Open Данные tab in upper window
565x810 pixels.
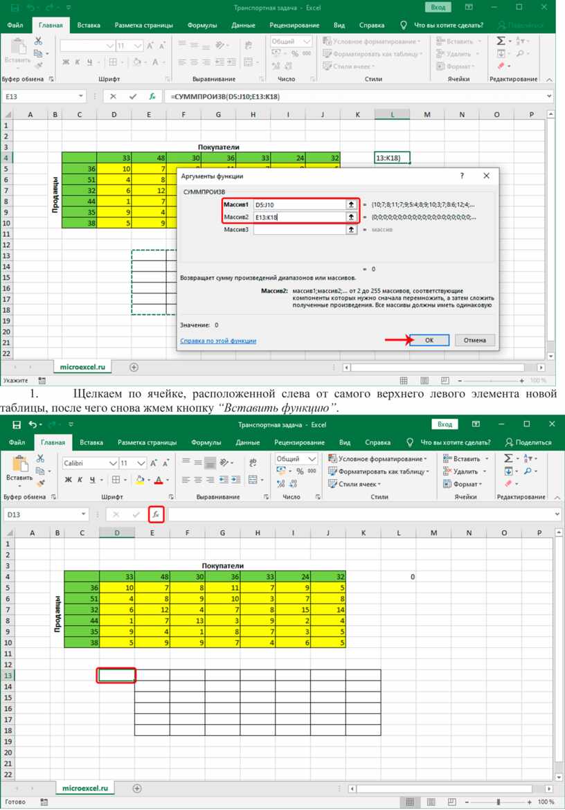[x=243, y=25]
